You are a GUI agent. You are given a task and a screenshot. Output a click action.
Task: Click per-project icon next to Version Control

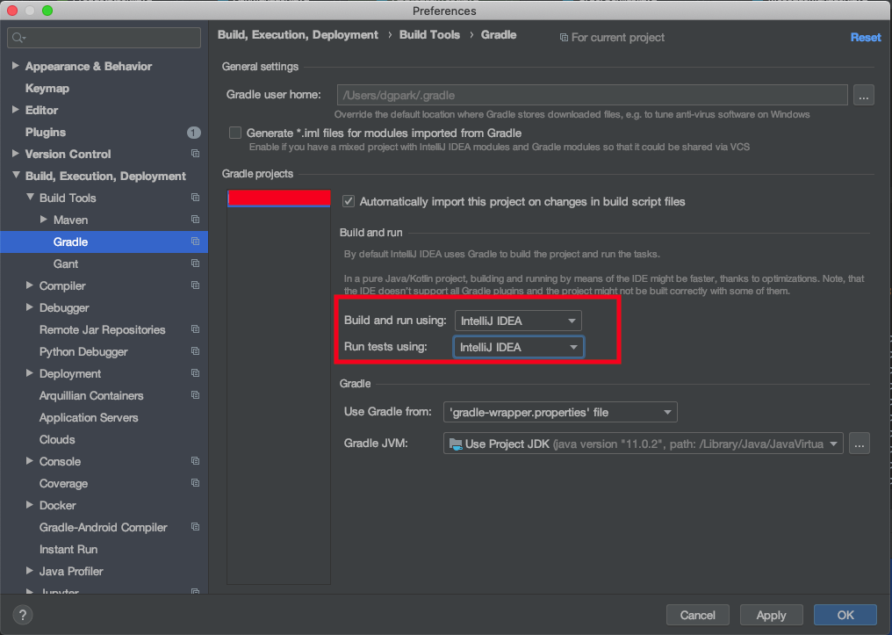pyautogui.click(x=195, y=154)
